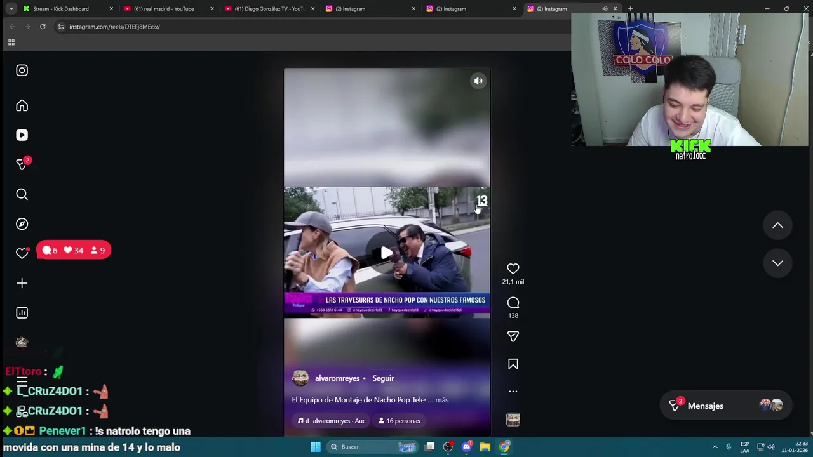Open Reels icon in left sidebar
This screenshot has height=457, width=813.
tap(22, 135)
